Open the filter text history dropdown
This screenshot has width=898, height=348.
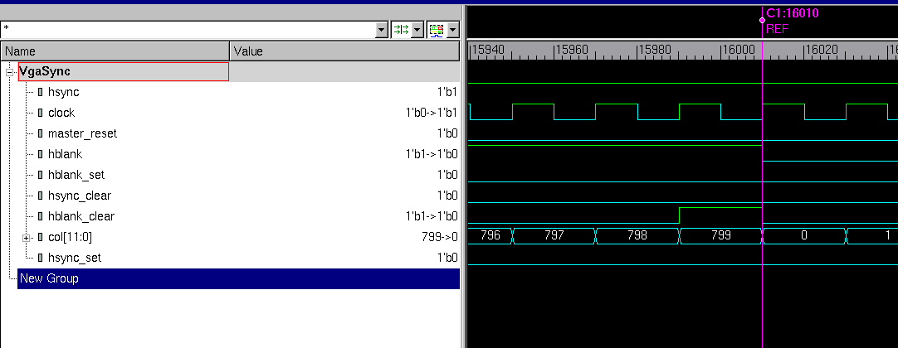(382, 29)
